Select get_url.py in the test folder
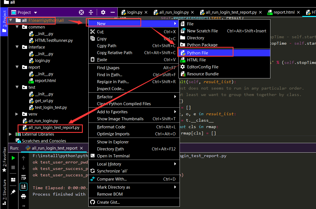Viewport: 316px width, 209px height. (44, 101)
